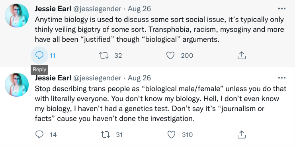Click the @jessiegender handle on second tweet
Screen dimensions: 297x148
(x=97, y=78)
